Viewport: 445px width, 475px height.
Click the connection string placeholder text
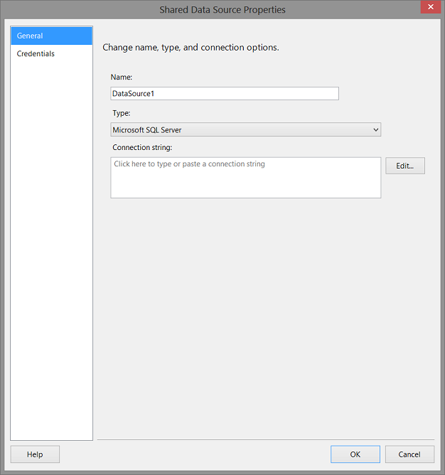189,164
